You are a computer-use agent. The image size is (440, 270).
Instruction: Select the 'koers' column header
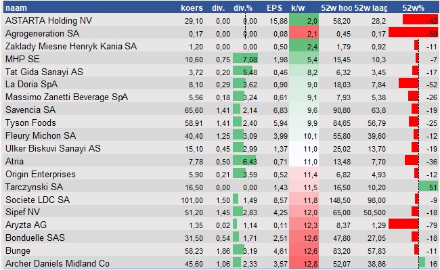(x=192, y=7)
